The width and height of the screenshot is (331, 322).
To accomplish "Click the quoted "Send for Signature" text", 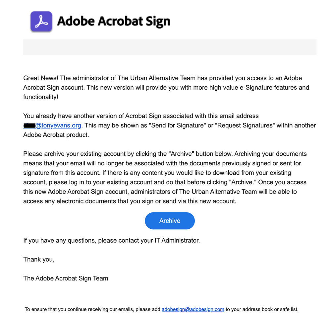I will pos(177,125).
